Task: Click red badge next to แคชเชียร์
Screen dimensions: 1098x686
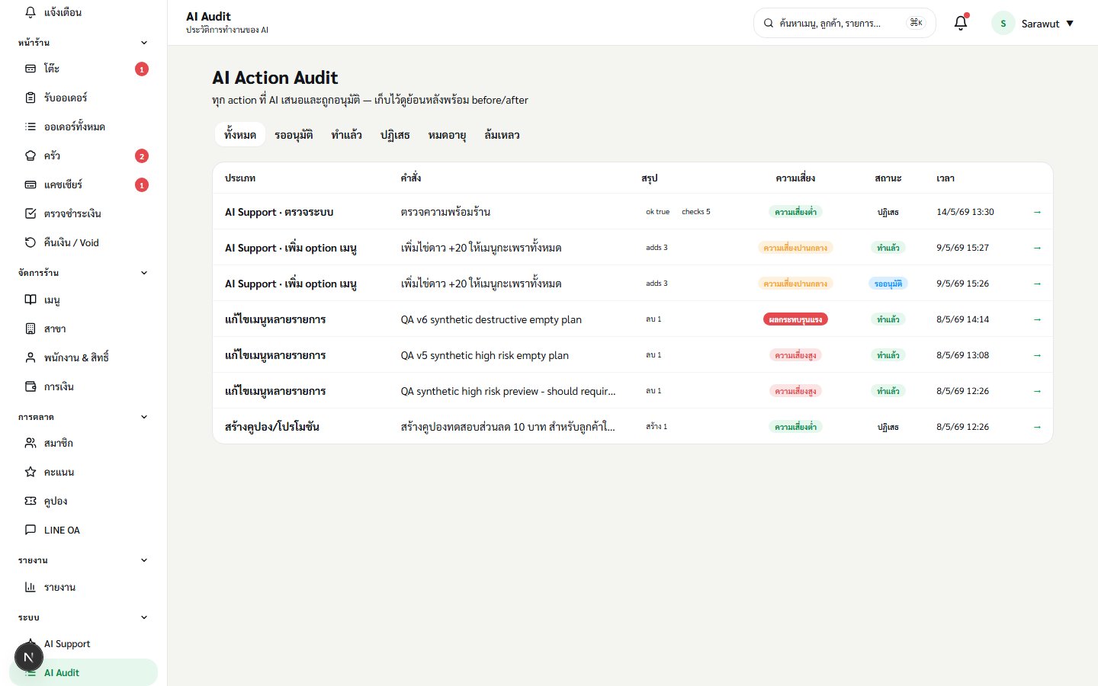Action: [141, 185]
